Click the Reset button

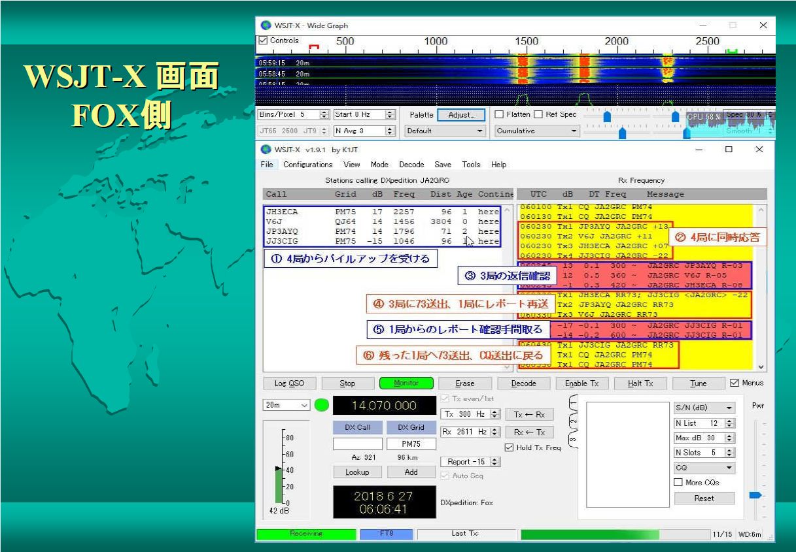(704, 498)
